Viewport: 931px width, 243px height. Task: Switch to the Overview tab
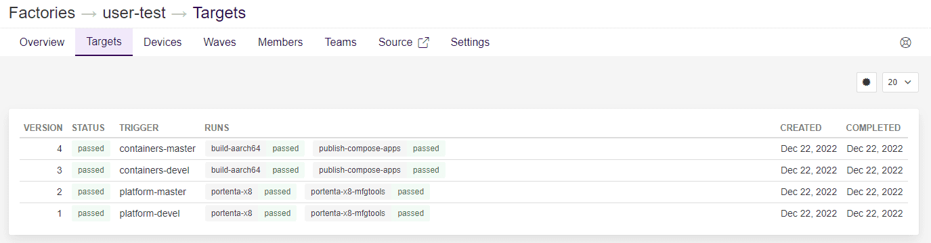coord(42,42)
